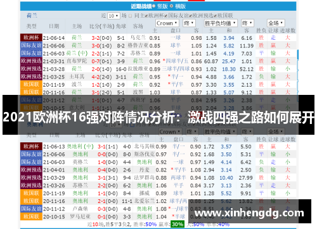Click the 欧洲杯 tag on 奥地利 21-06-13 row
Screen dimensions: 317x229
pyautogui.click(x=31, y=146)
